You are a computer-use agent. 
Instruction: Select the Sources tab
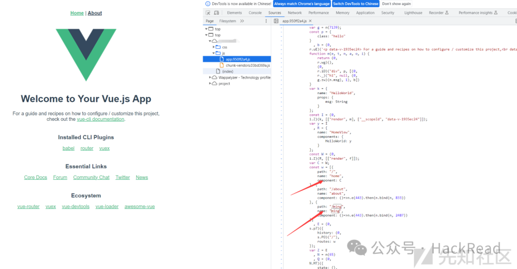click(x=275, y=13)
